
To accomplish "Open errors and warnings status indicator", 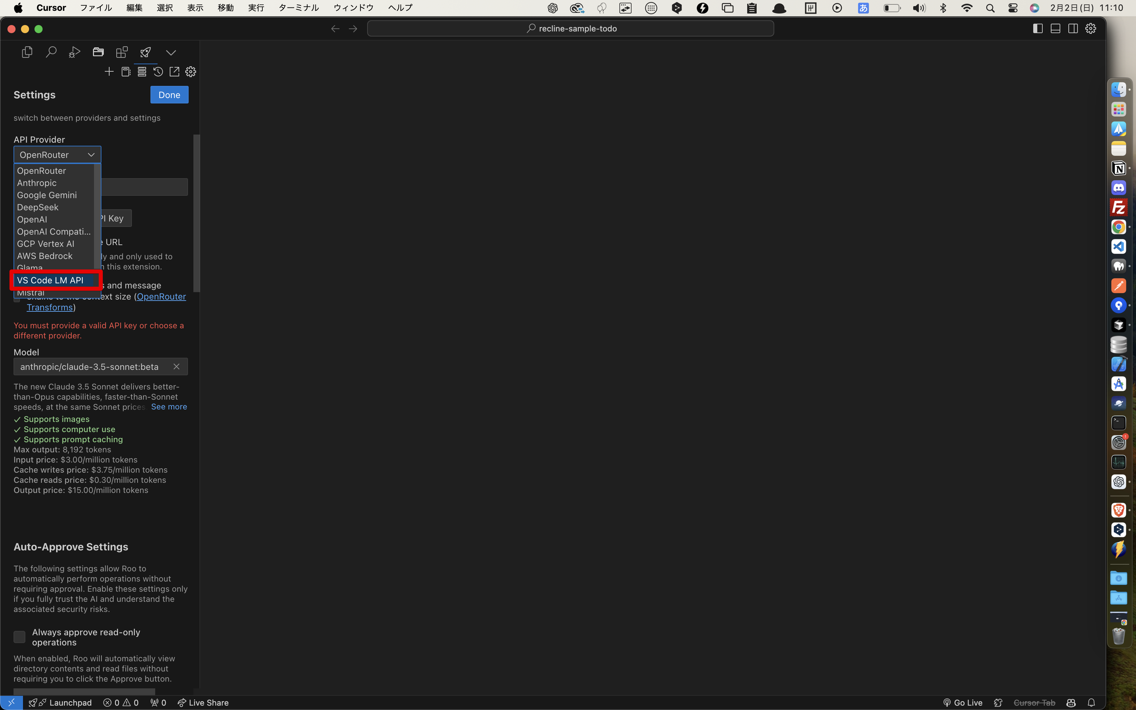I will tap(121, 703).
